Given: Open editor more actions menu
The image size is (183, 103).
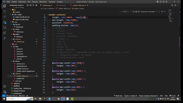Looking at the screenshot, I should pyautogui.click(x=178, y=5).
